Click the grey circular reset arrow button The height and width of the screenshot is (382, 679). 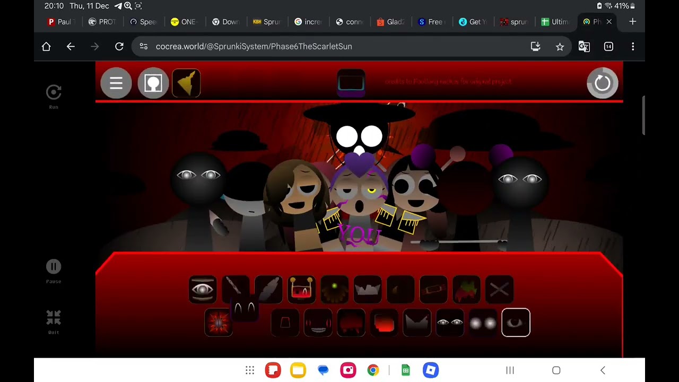pos(602,83)
